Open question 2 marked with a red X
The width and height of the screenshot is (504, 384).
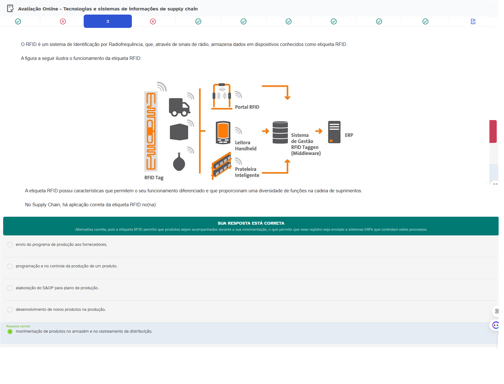pos(63,22)
